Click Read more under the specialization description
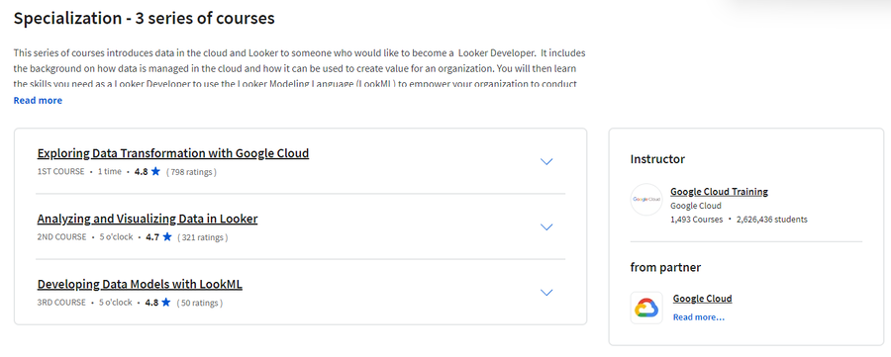 38,101
